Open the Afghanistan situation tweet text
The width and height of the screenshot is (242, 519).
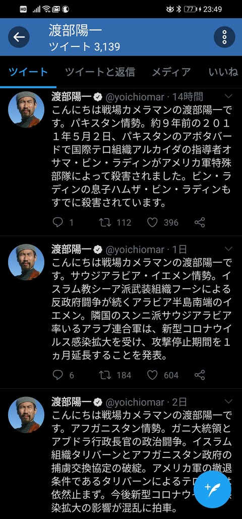(142, 462)
